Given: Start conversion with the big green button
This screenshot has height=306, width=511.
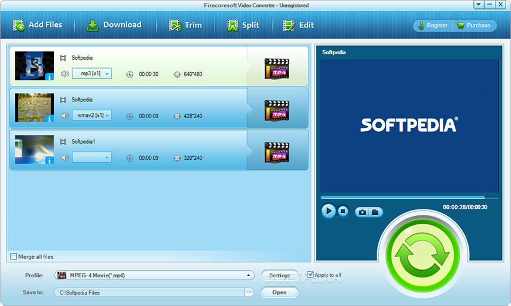Looking at the screenshot, I should coord(423,255).
